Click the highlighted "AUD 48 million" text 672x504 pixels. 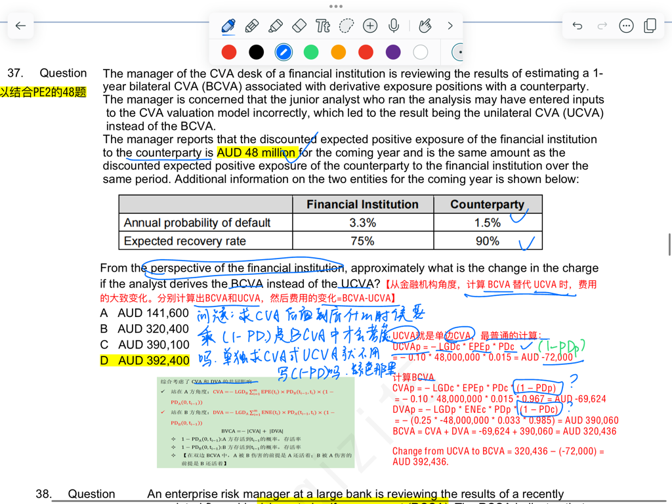[256, 152]
